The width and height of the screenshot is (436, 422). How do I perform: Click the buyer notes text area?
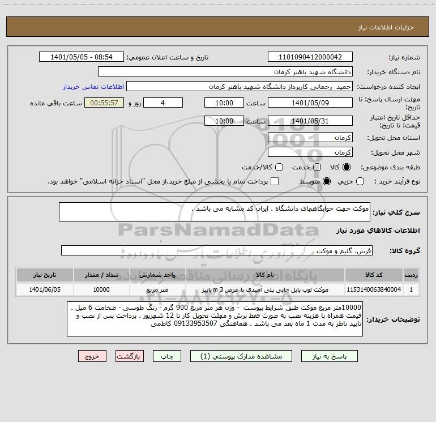215,319
